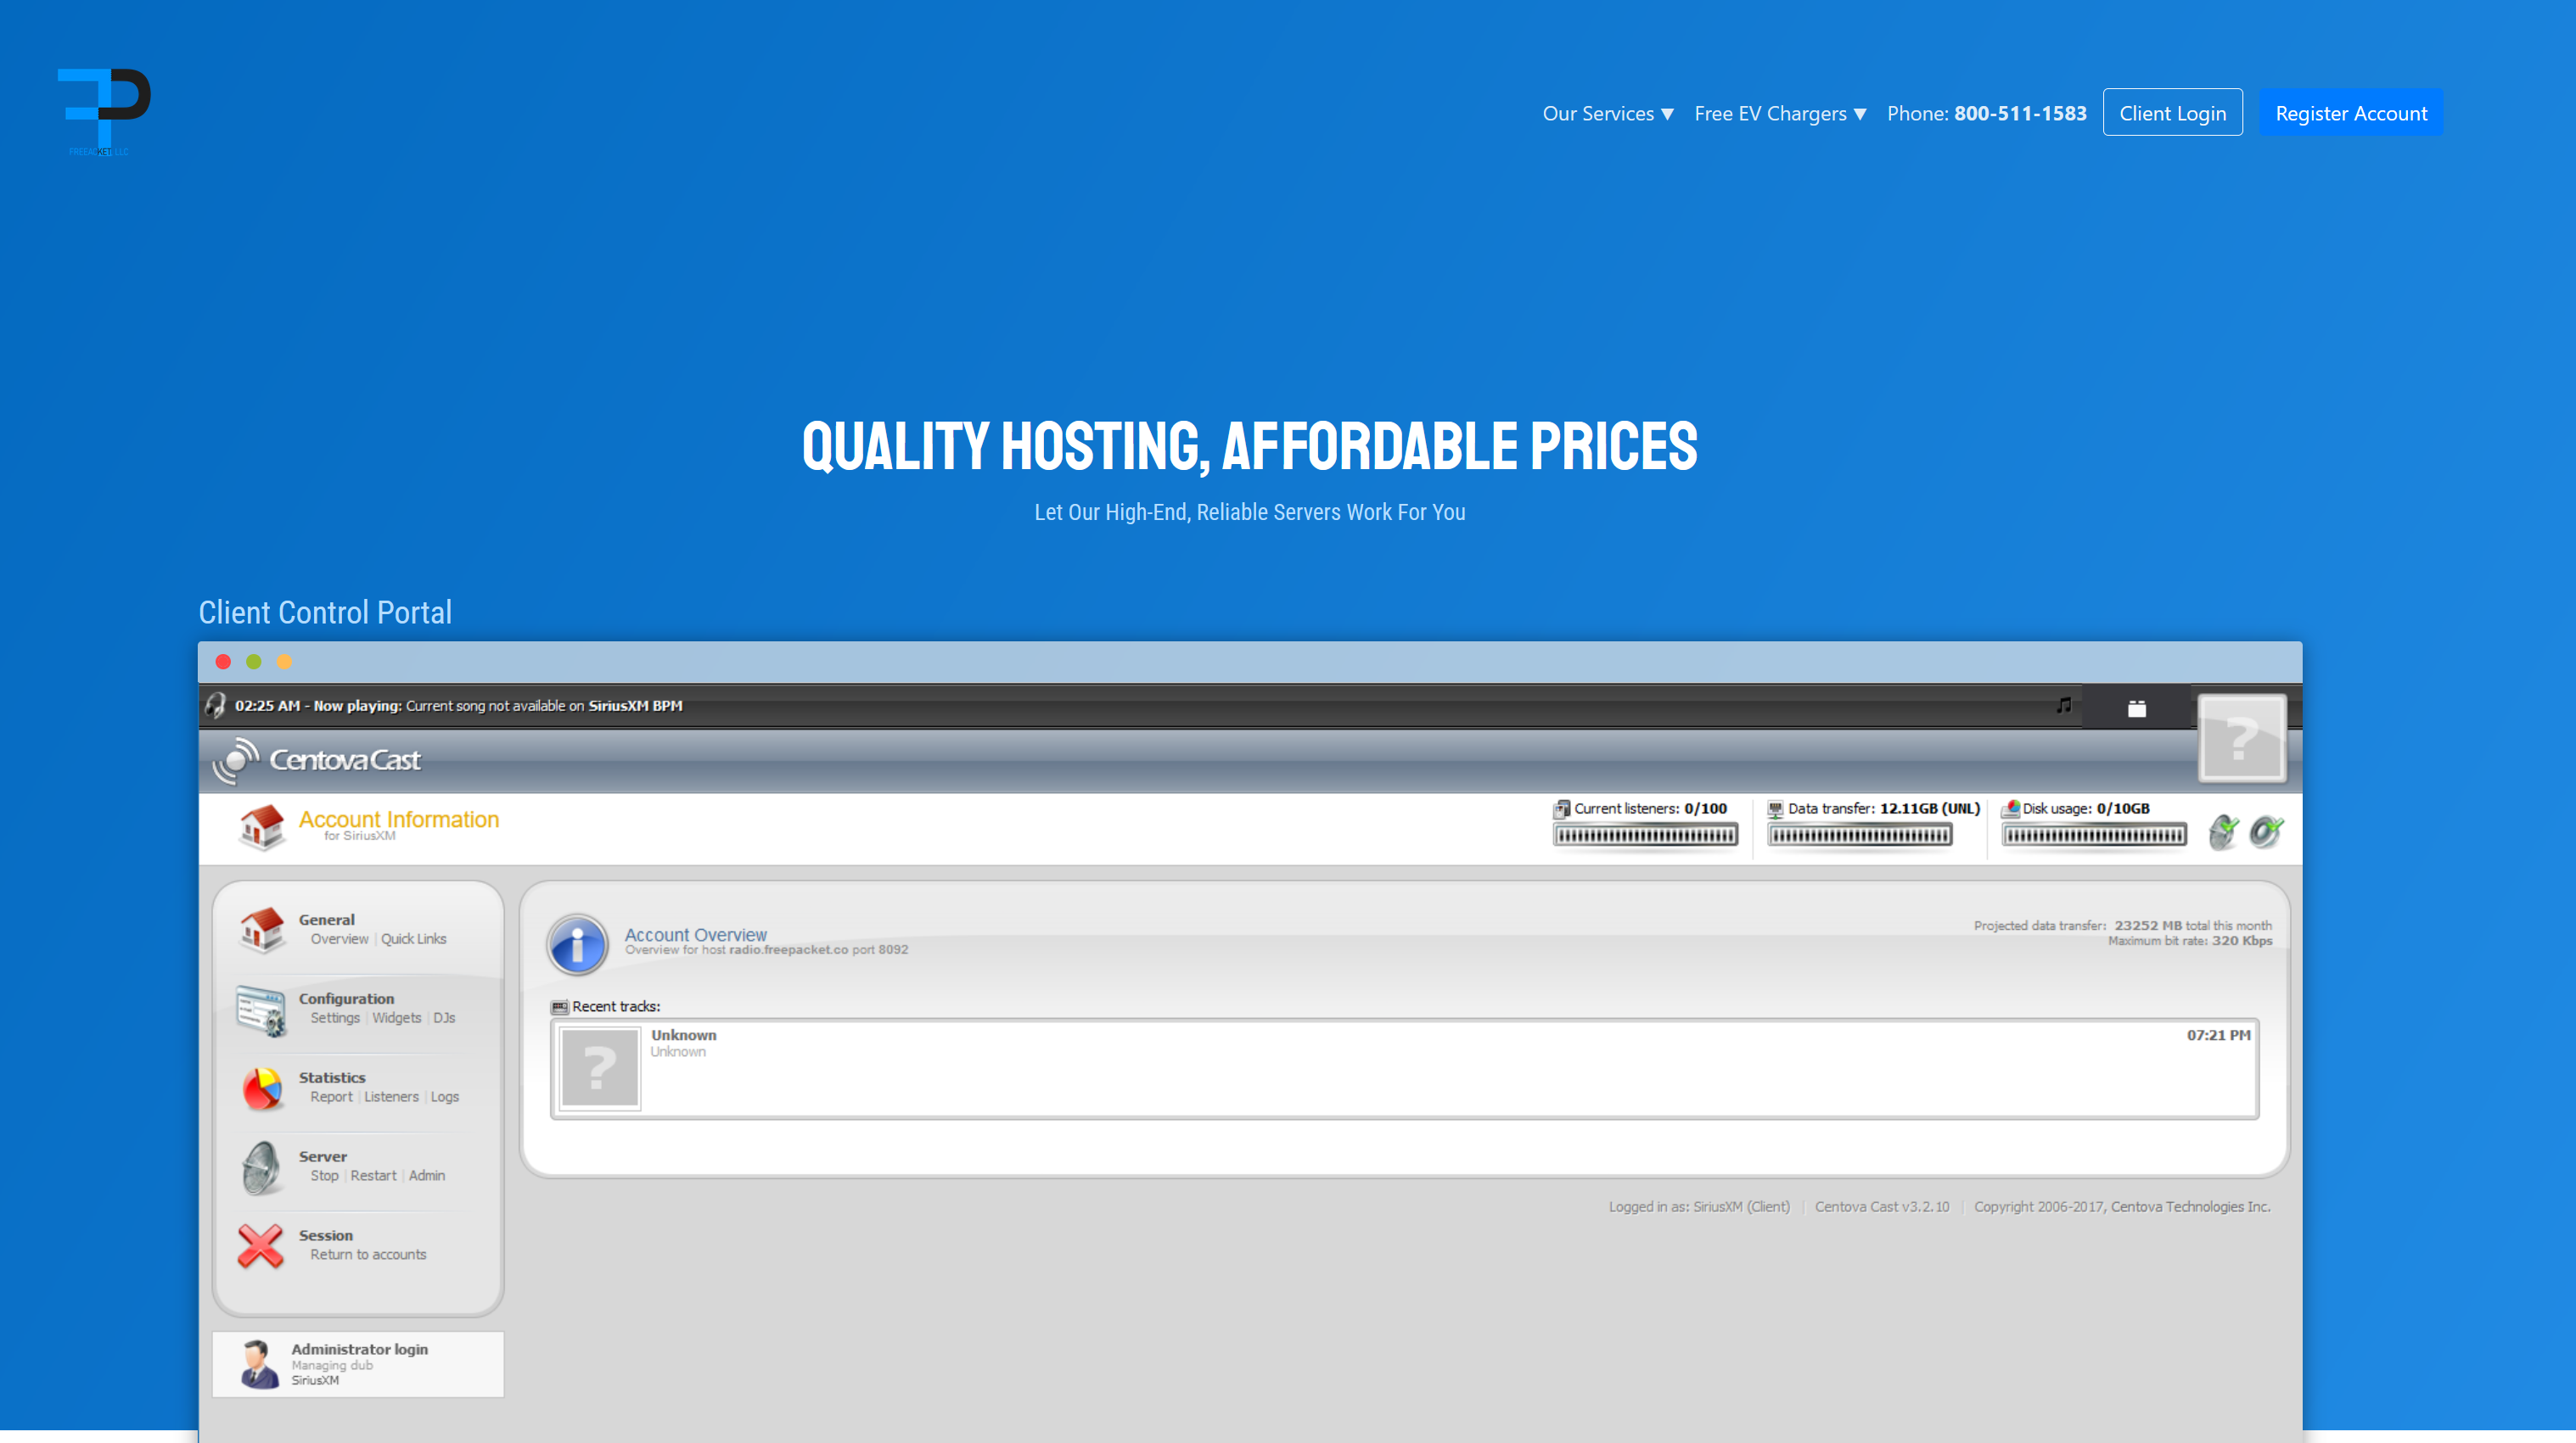Click the General house icon in the sidebar
The width and height of the screenshot is (2576, 1443).
coord(262,930)
